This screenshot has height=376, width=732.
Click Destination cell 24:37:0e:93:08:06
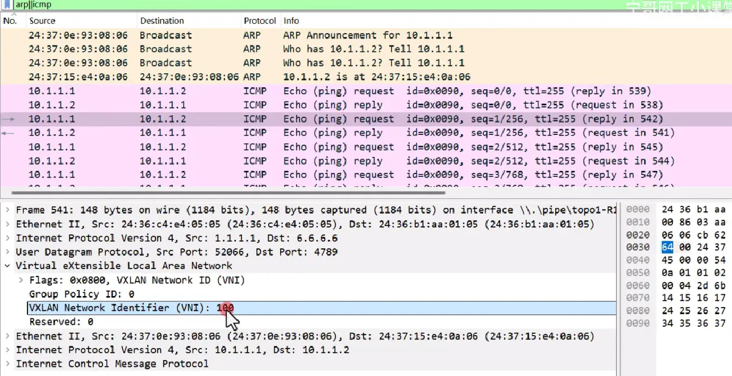pos(189,77)
